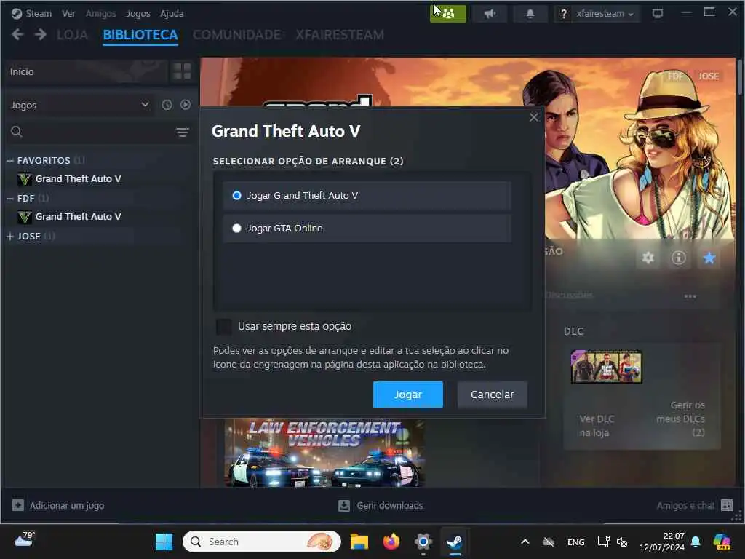Click the library page vertical scrollbar
745x559 pixels.
[x=739, y=76]
